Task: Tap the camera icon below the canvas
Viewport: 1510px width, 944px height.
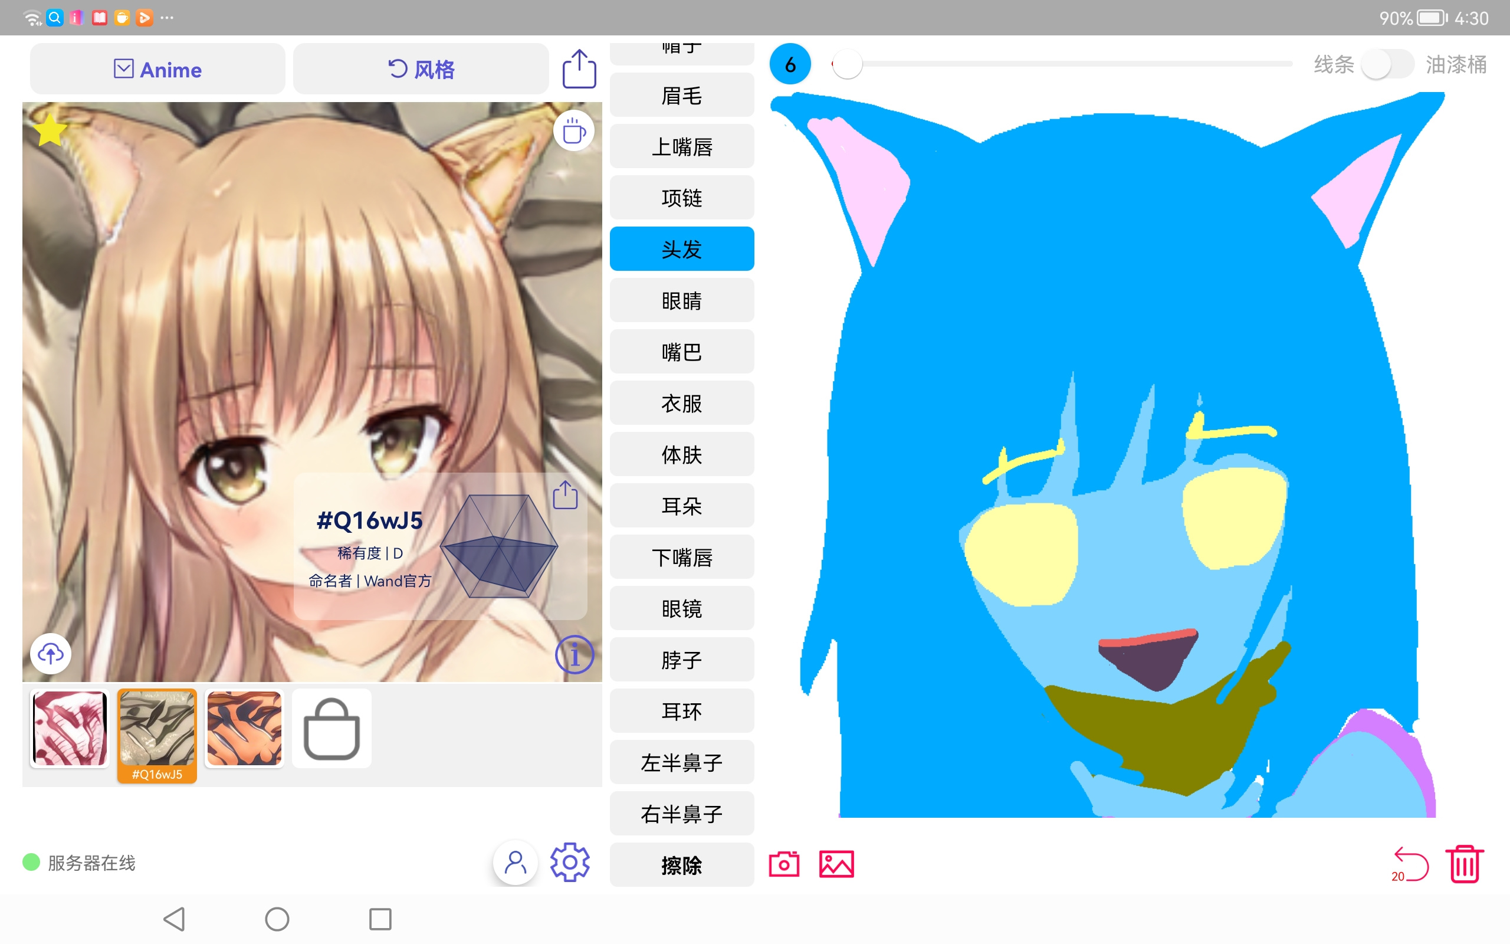Action: (x=784, y=864)
